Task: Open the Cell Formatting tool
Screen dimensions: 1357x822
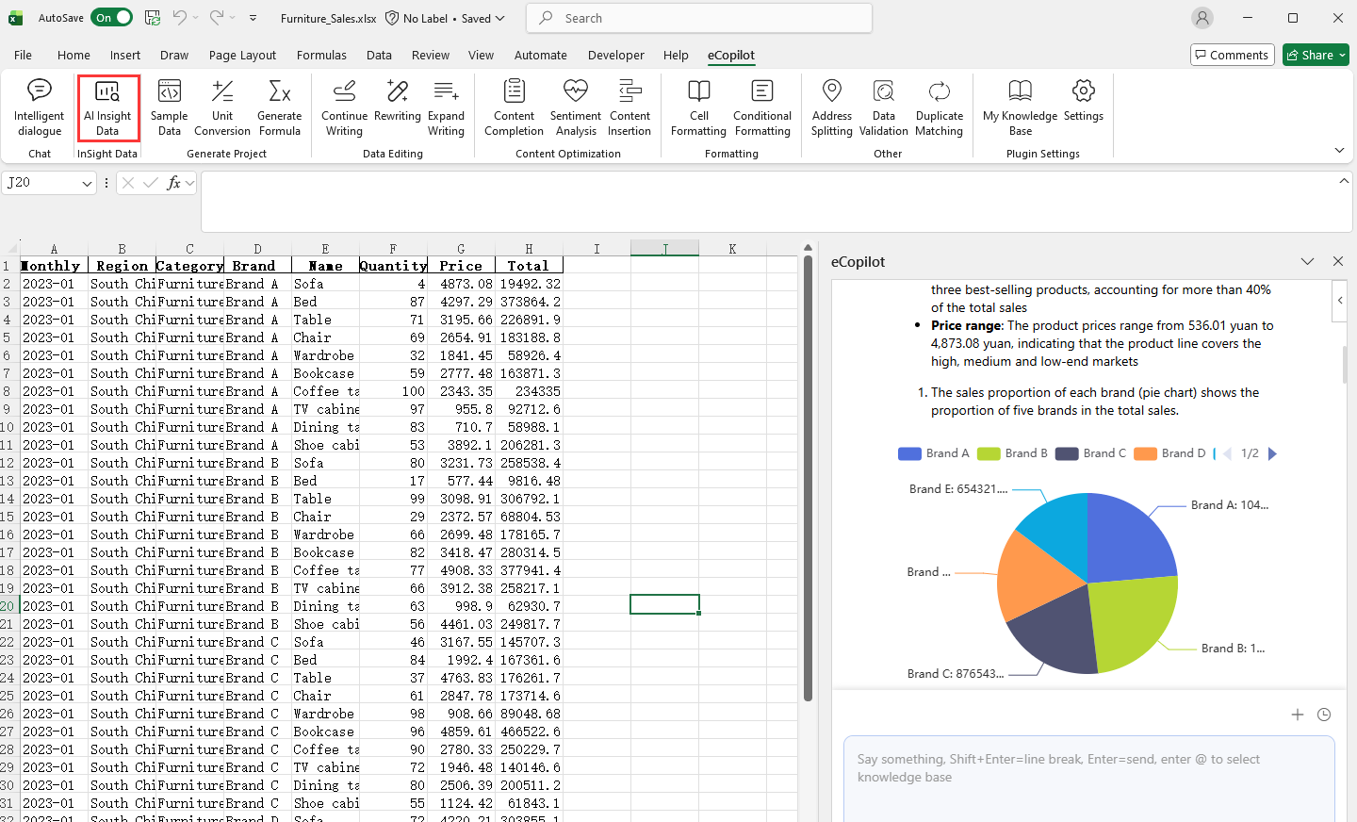Action: pyautogui.click(x=698, y=107)
